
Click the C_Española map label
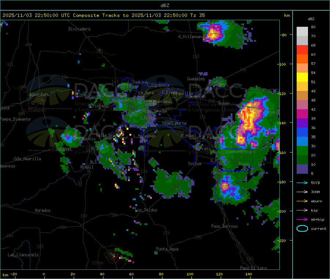coord(158,85)
